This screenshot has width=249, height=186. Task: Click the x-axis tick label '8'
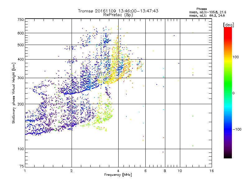pos(165,171)
